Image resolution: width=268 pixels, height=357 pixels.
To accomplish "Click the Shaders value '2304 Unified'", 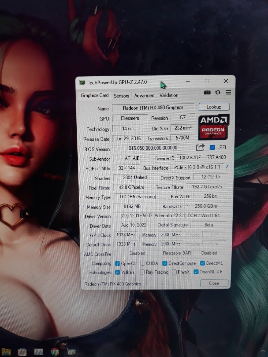I will 135,178.
